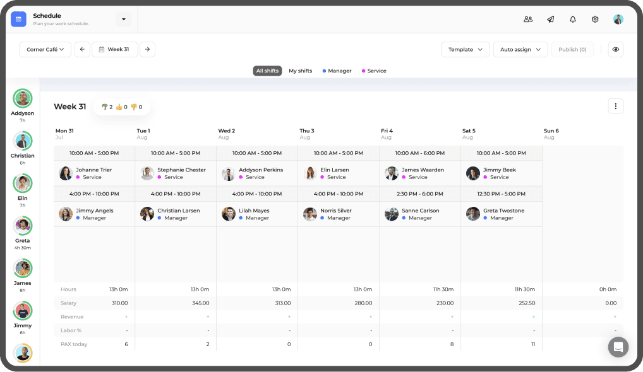Viewport: 643px width, 372px height.
Task: Expand the Schedule module dropdown arrow
Action: click(x=124, y=20)
